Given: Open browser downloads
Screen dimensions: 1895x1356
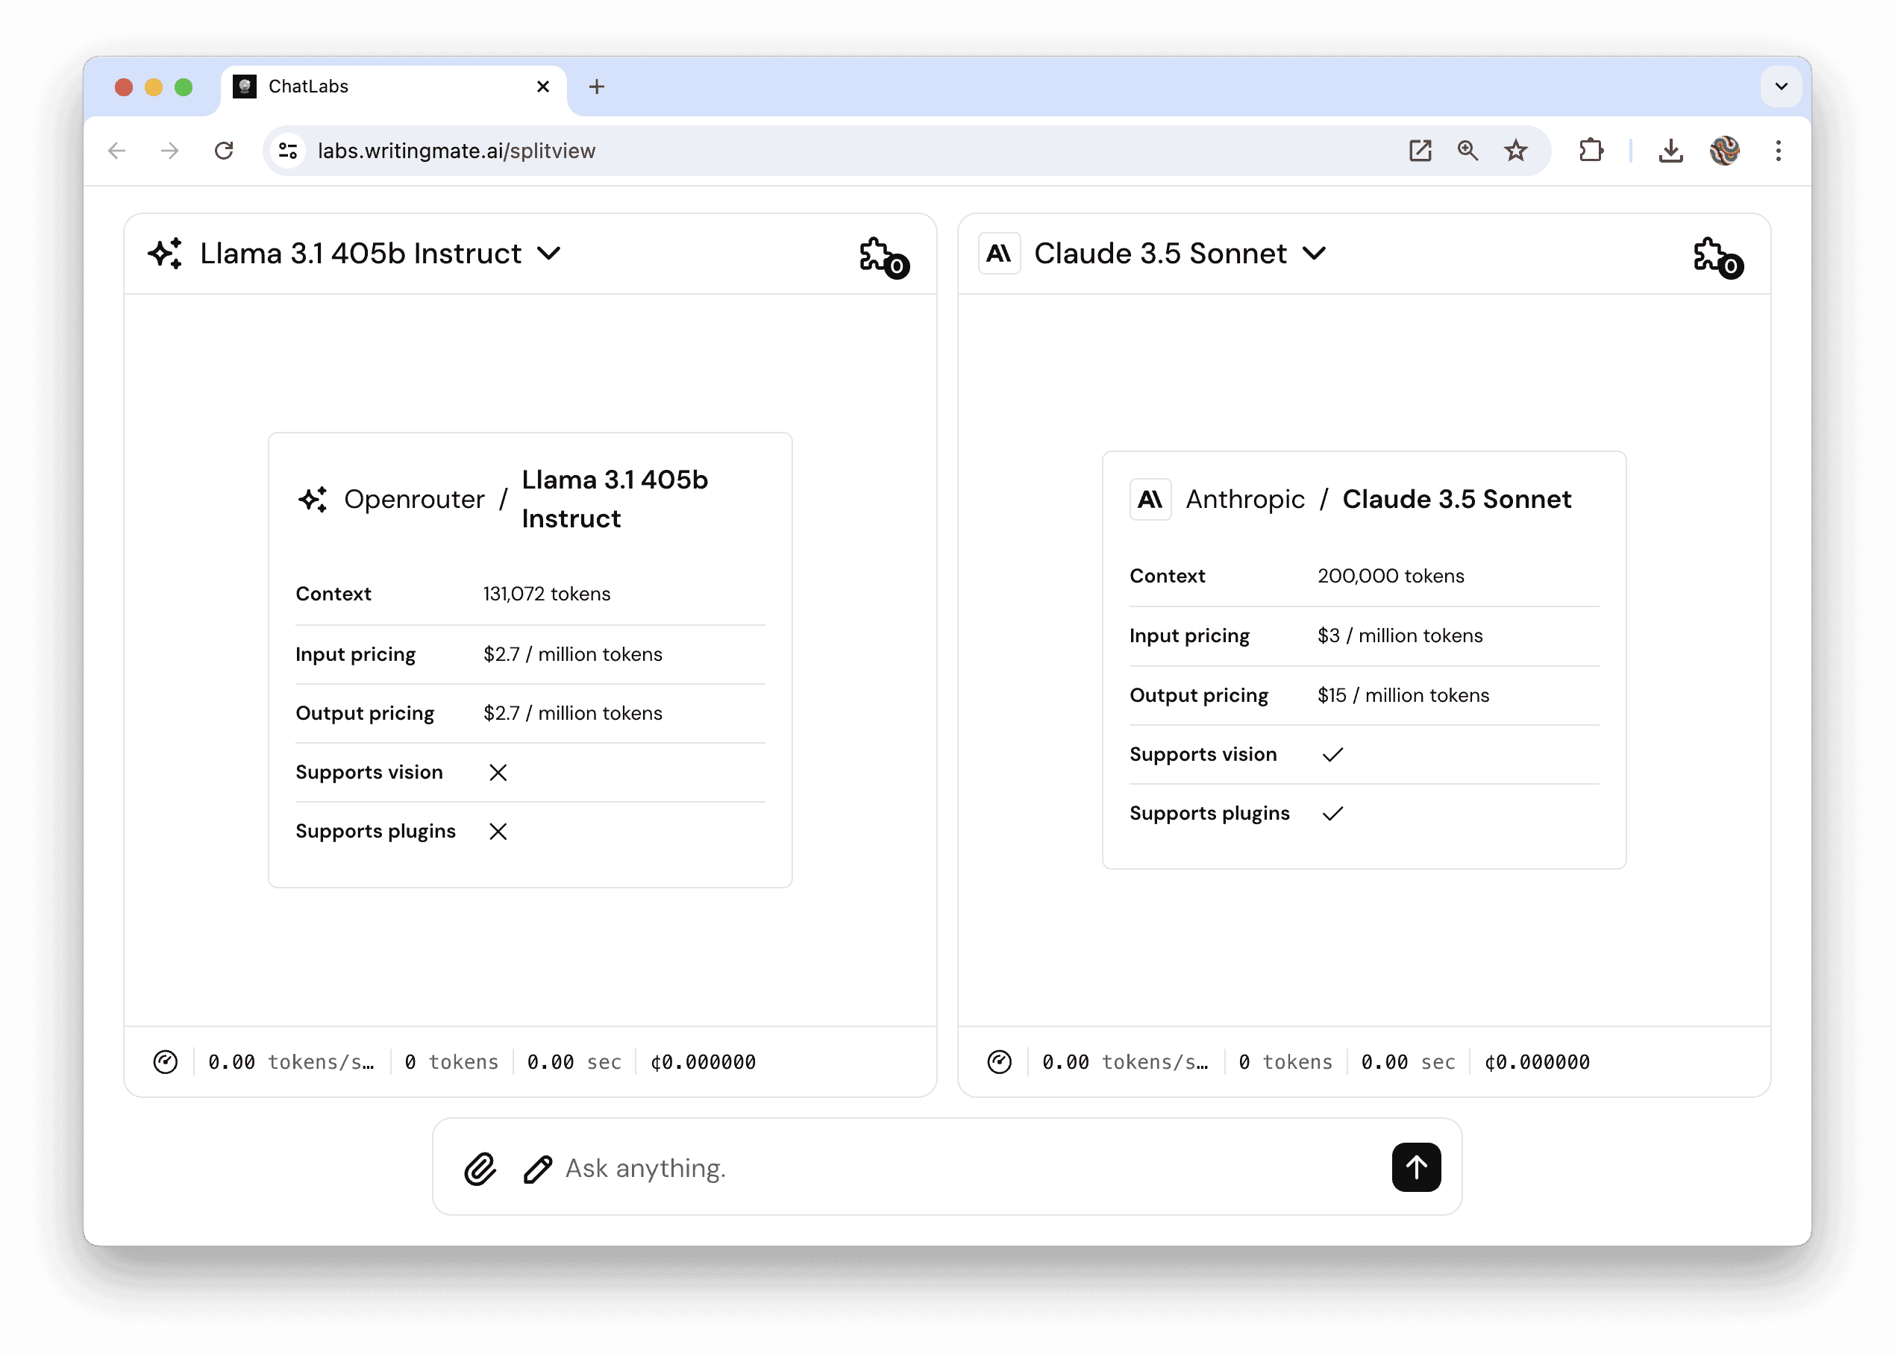Looking at the screenshot, I should [x=1670, y=151].
